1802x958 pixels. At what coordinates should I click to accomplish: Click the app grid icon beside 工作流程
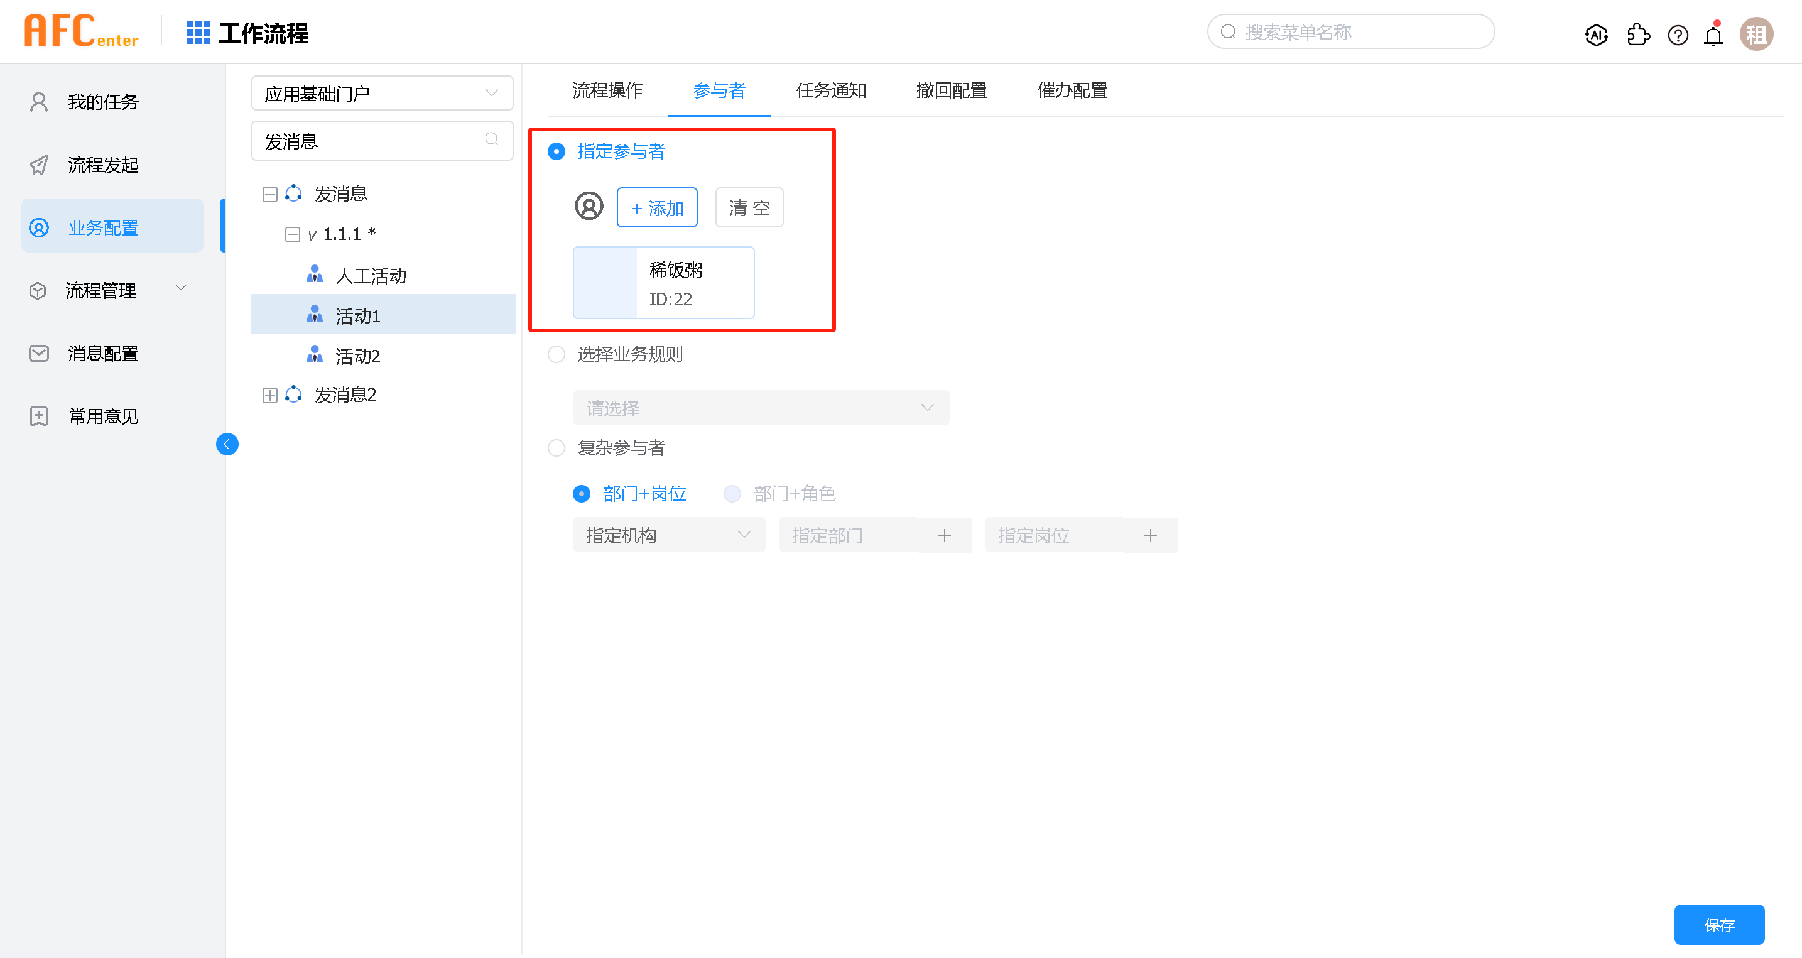[198, 33]
